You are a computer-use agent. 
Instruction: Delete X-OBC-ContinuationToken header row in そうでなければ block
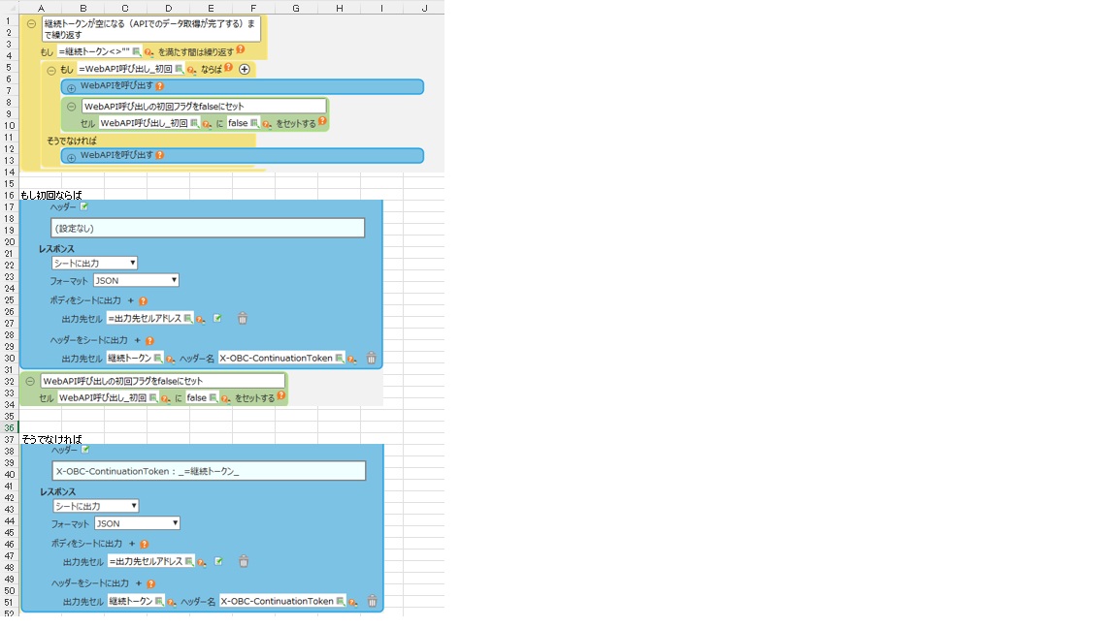372,601
